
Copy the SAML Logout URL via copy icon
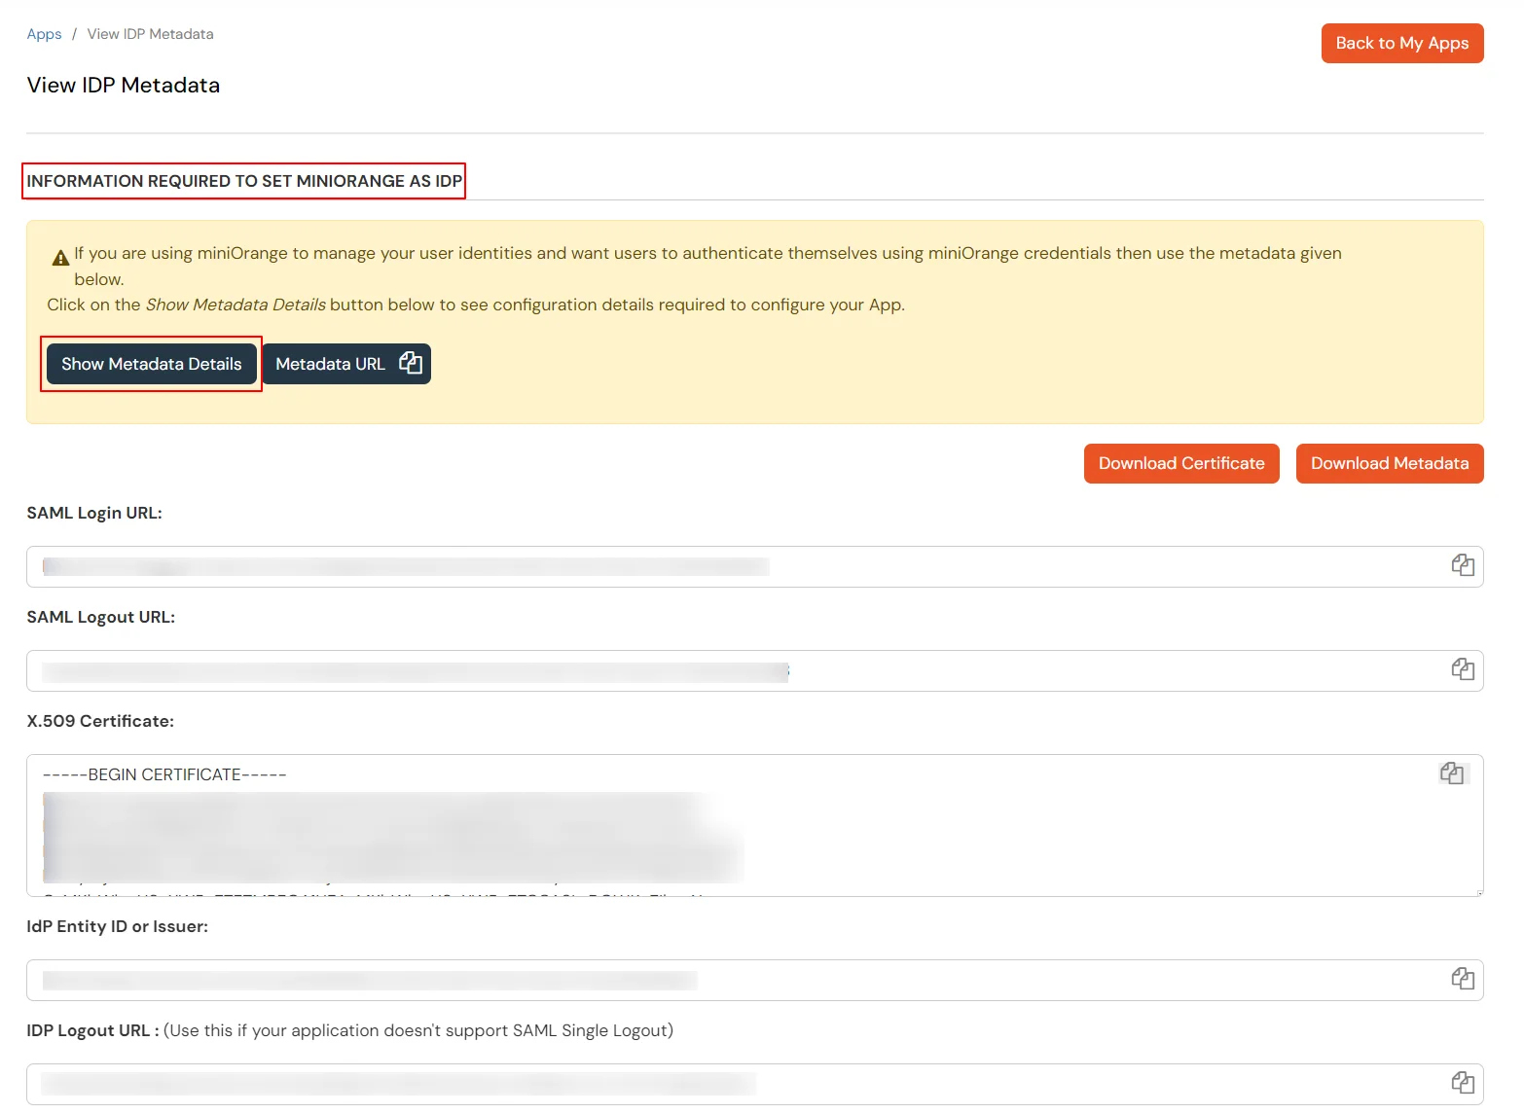point(1462,668)
